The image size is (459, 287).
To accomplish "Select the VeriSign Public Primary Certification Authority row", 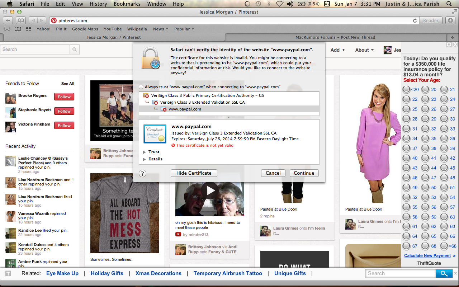I will (x=229, y=95).
